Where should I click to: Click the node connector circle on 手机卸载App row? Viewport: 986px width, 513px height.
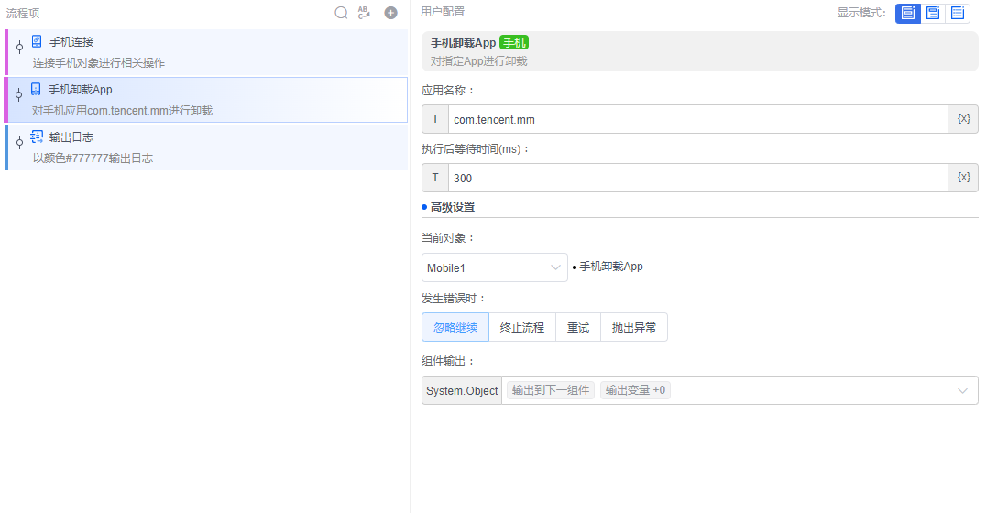tap(19, 94)
